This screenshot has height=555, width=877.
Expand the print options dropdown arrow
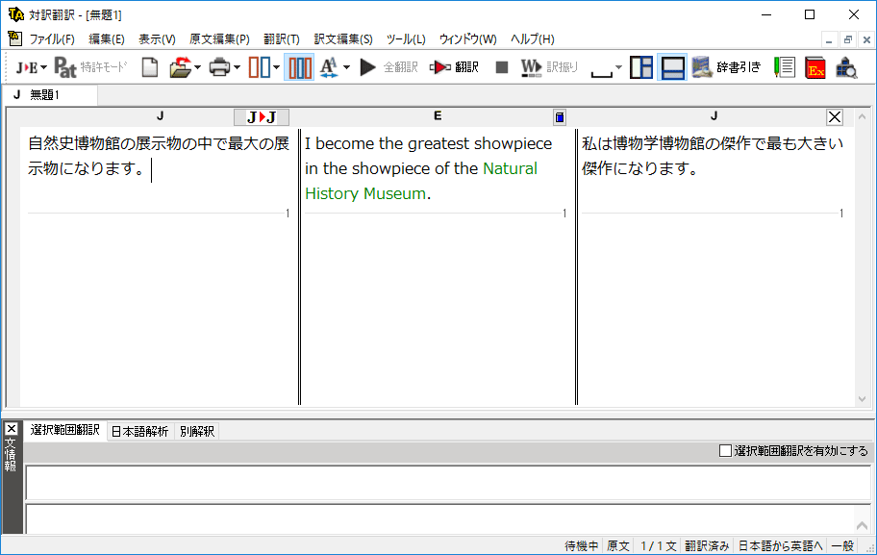(238, 67)
